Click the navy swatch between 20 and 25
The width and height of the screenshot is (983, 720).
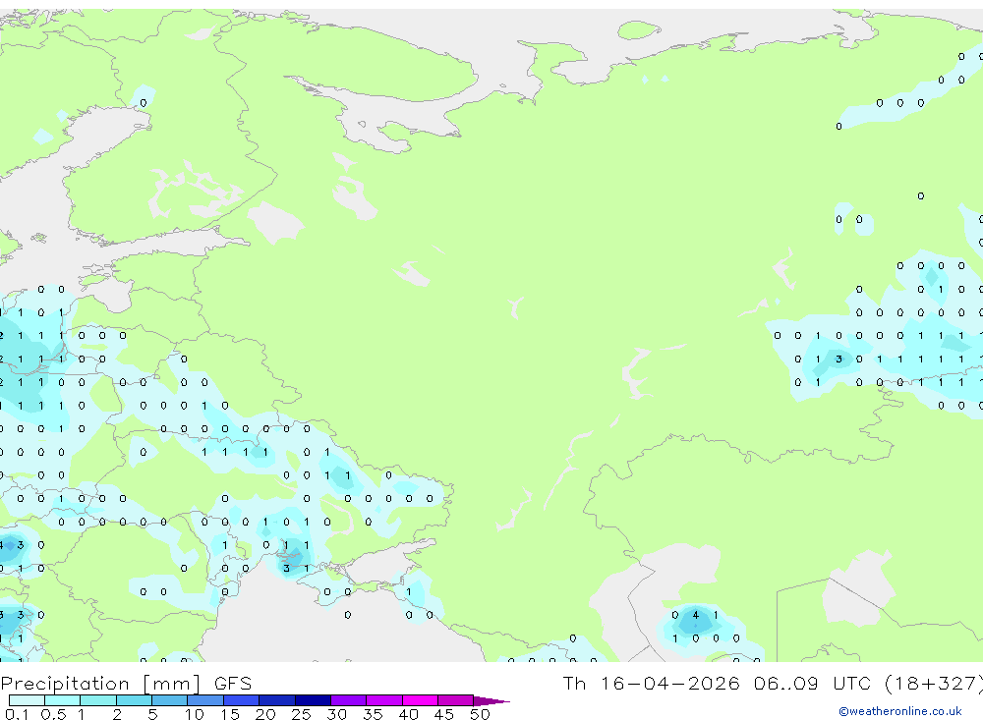(x=277, y=700)
